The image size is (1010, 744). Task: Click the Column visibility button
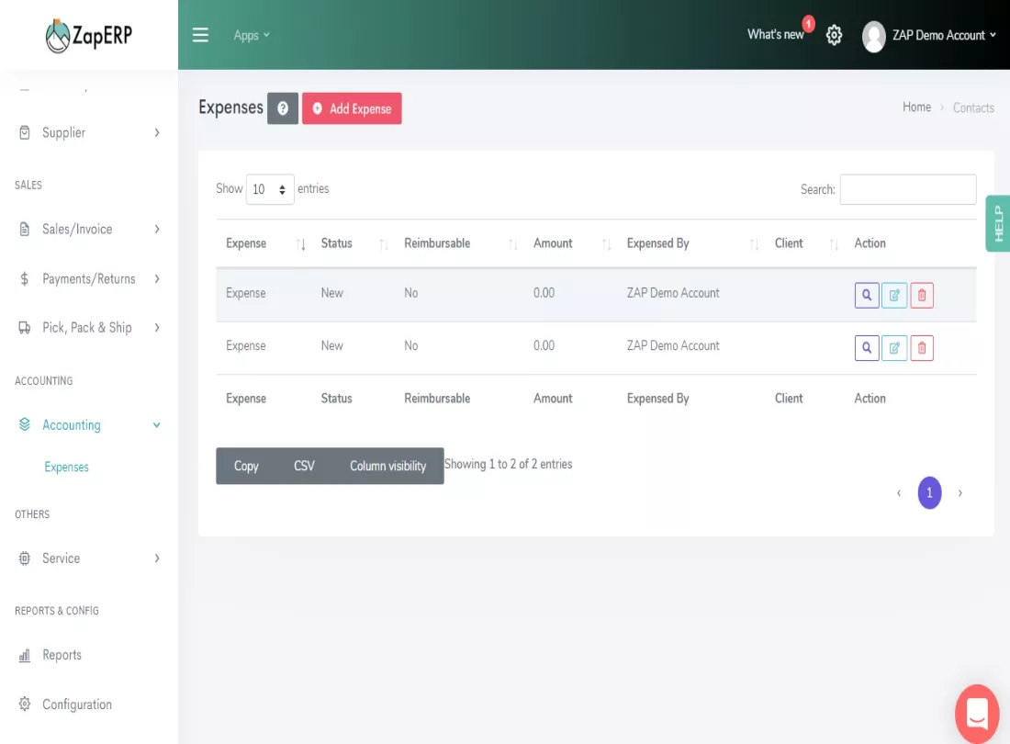387,466
